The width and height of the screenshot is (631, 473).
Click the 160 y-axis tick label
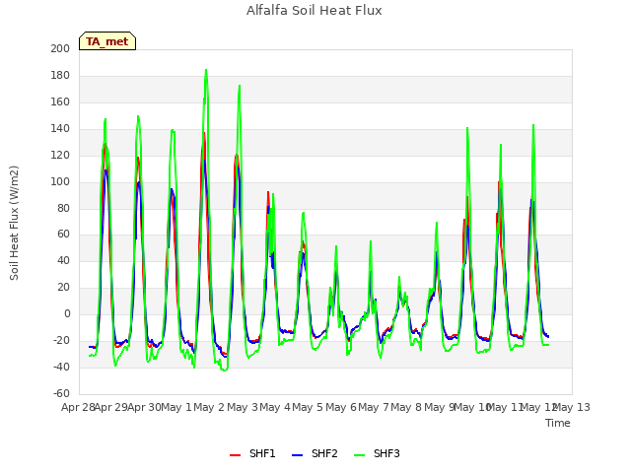(60, 102)
